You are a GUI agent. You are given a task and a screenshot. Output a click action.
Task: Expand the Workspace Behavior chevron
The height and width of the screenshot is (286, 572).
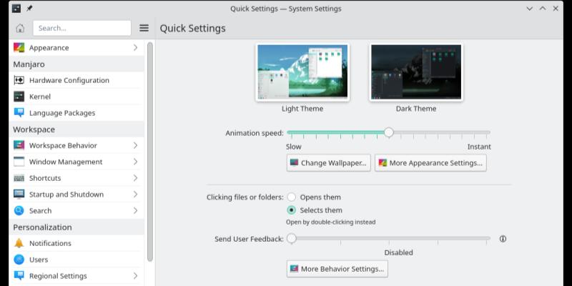pyautogui.click(x=135, y=145)
